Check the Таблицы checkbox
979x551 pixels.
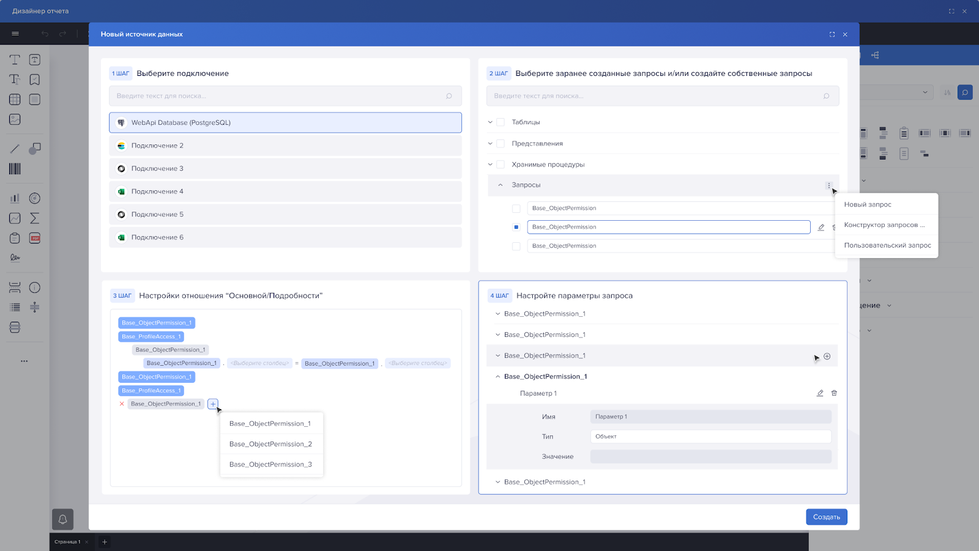tap(501, 122)
